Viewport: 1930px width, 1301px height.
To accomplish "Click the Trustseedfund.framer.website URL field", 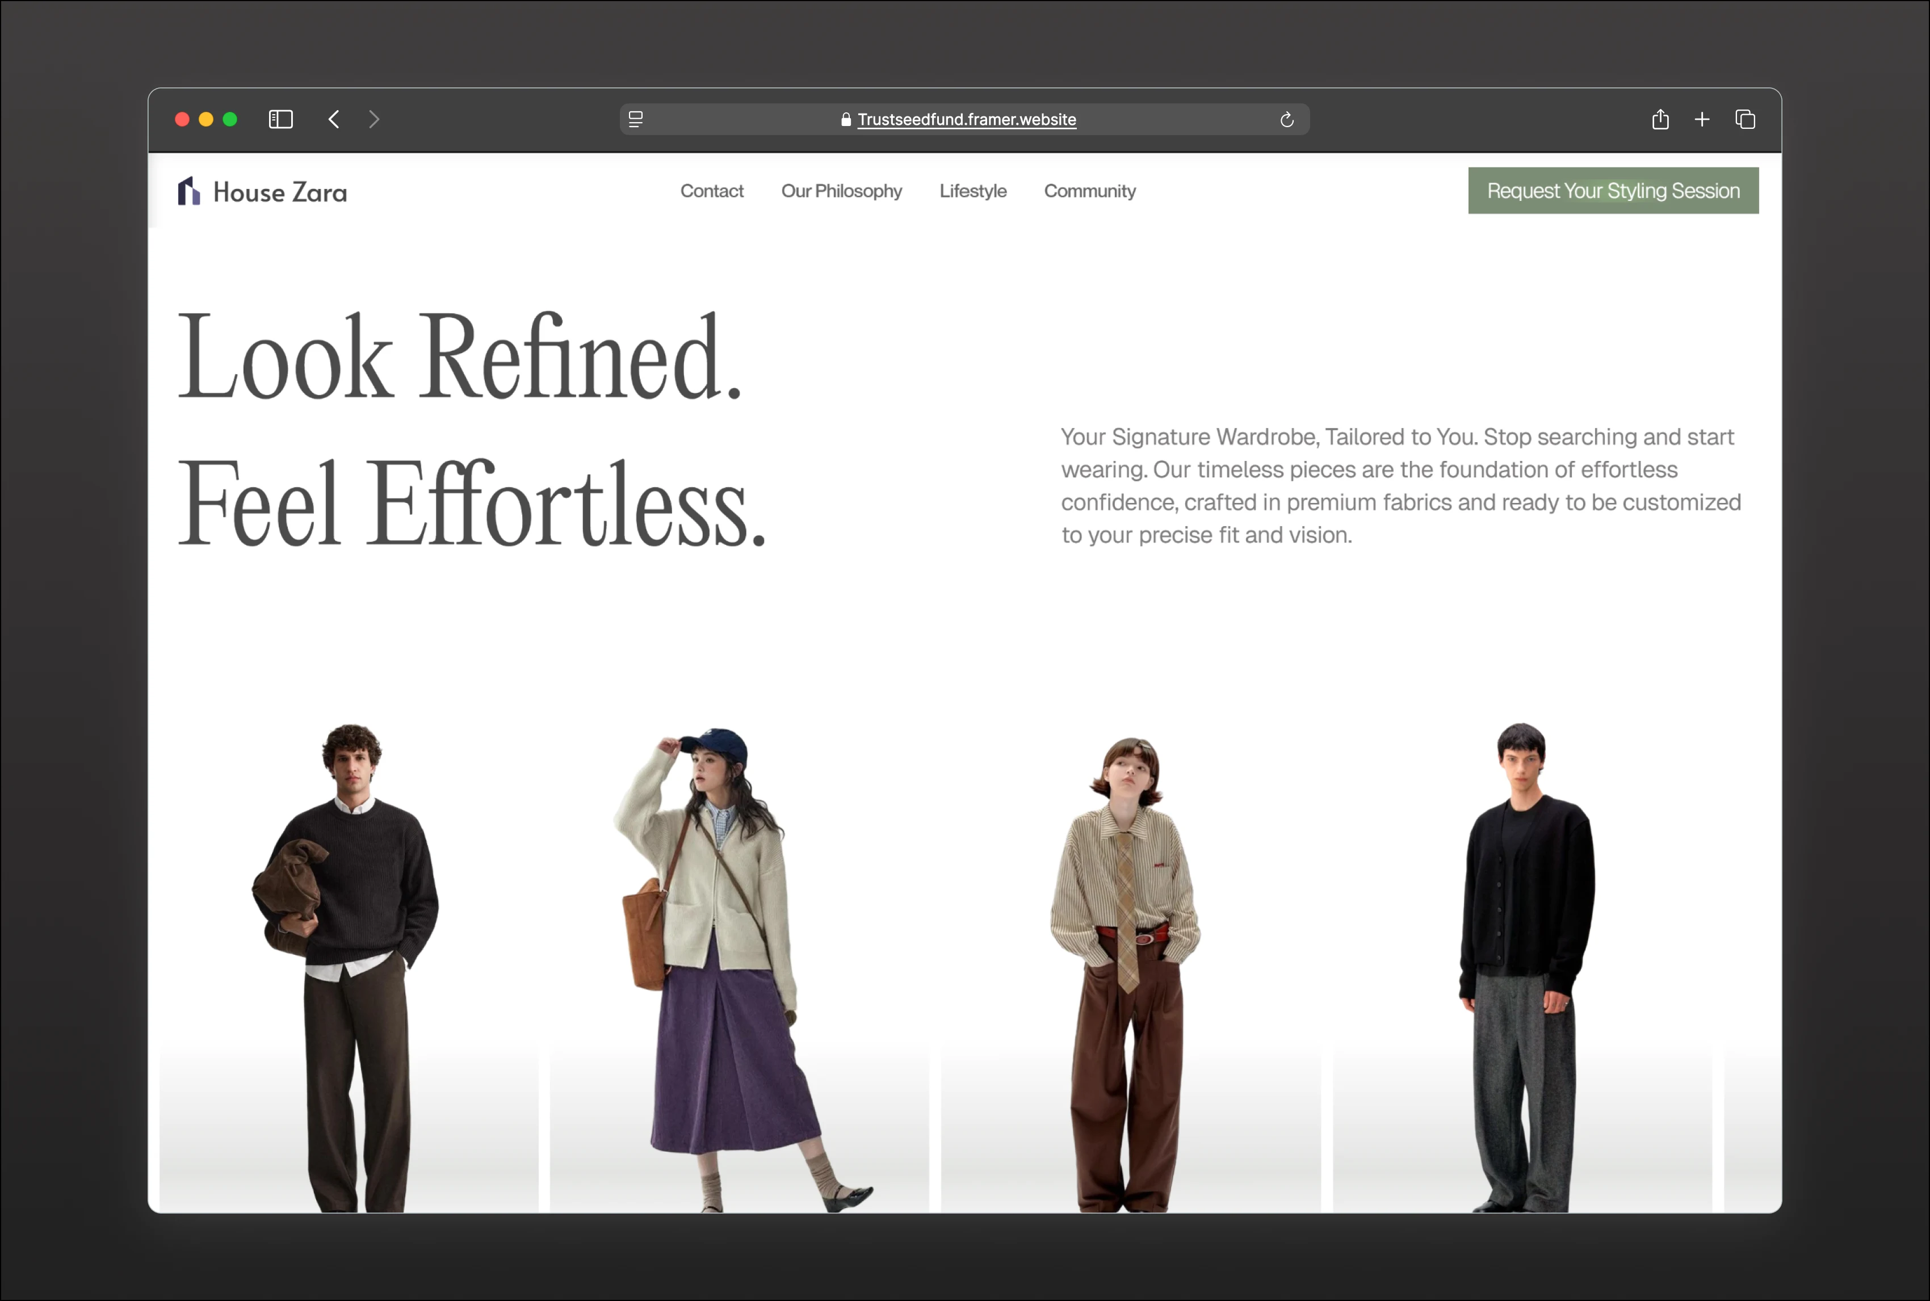I will pos(966,119).
